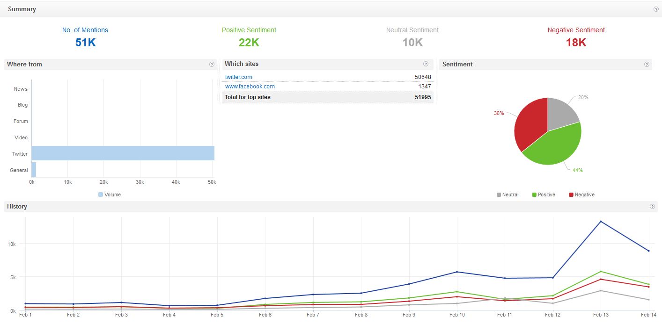662x324 pixels.
Task: Toggle Neutral series in sentiment legend
Action: (508, 194)
